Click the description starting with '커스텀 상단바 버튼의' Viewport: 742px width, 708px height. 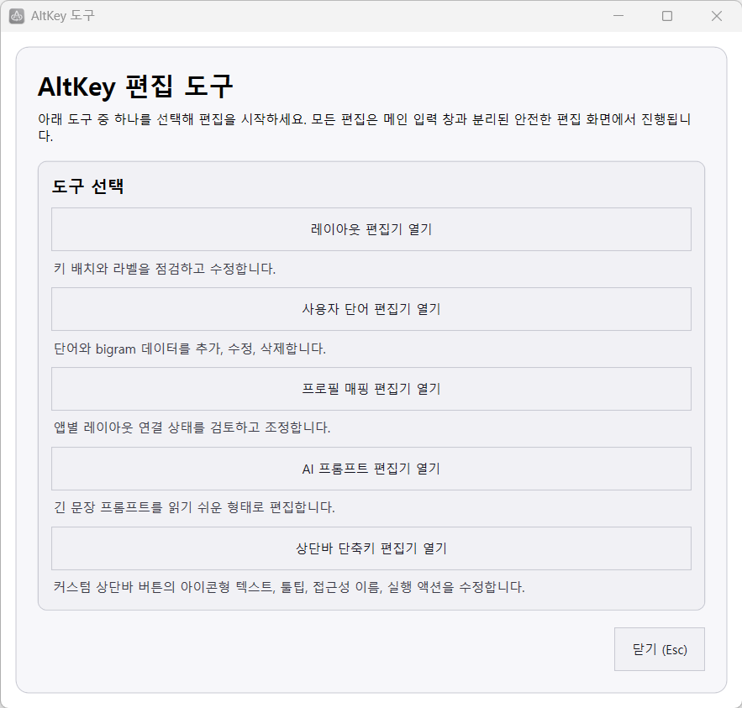click(289, 587)
